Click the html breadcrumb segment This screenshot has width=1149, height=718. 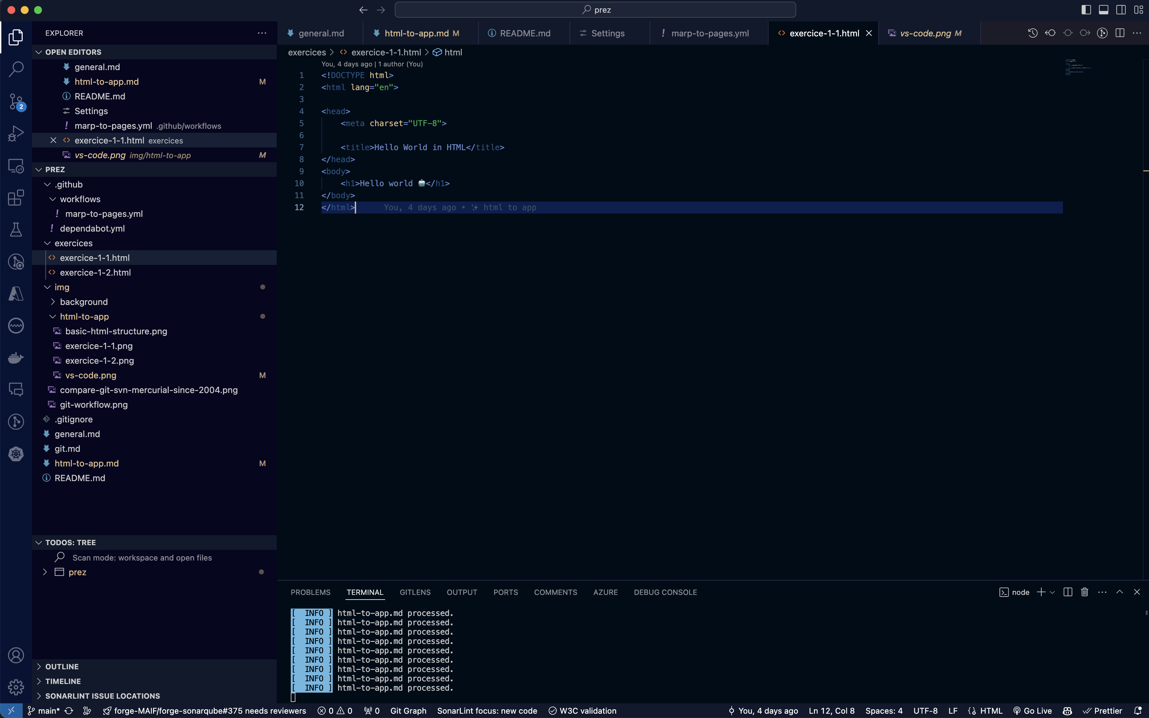(x=447, y=52)
